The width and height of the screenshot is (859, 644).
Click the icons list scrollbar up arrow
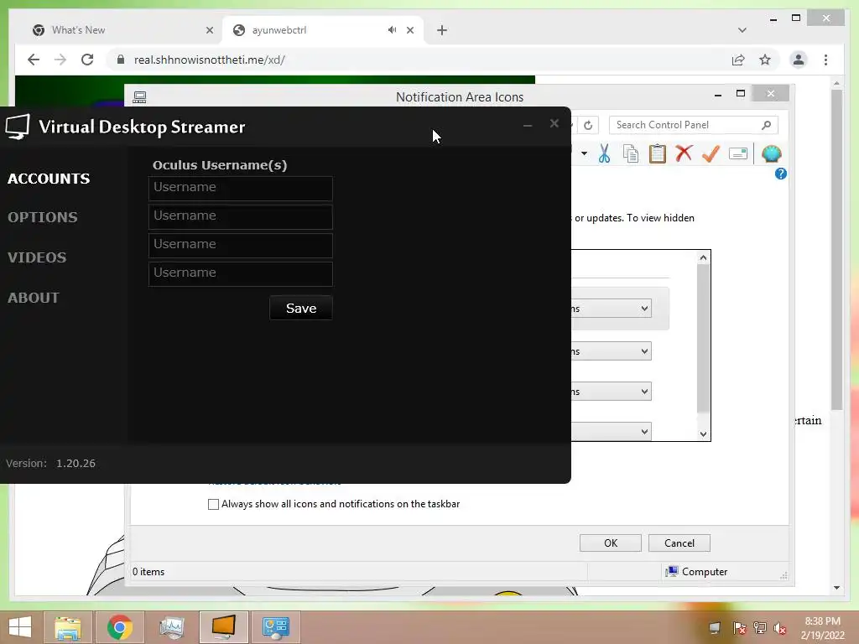point(704,257)
